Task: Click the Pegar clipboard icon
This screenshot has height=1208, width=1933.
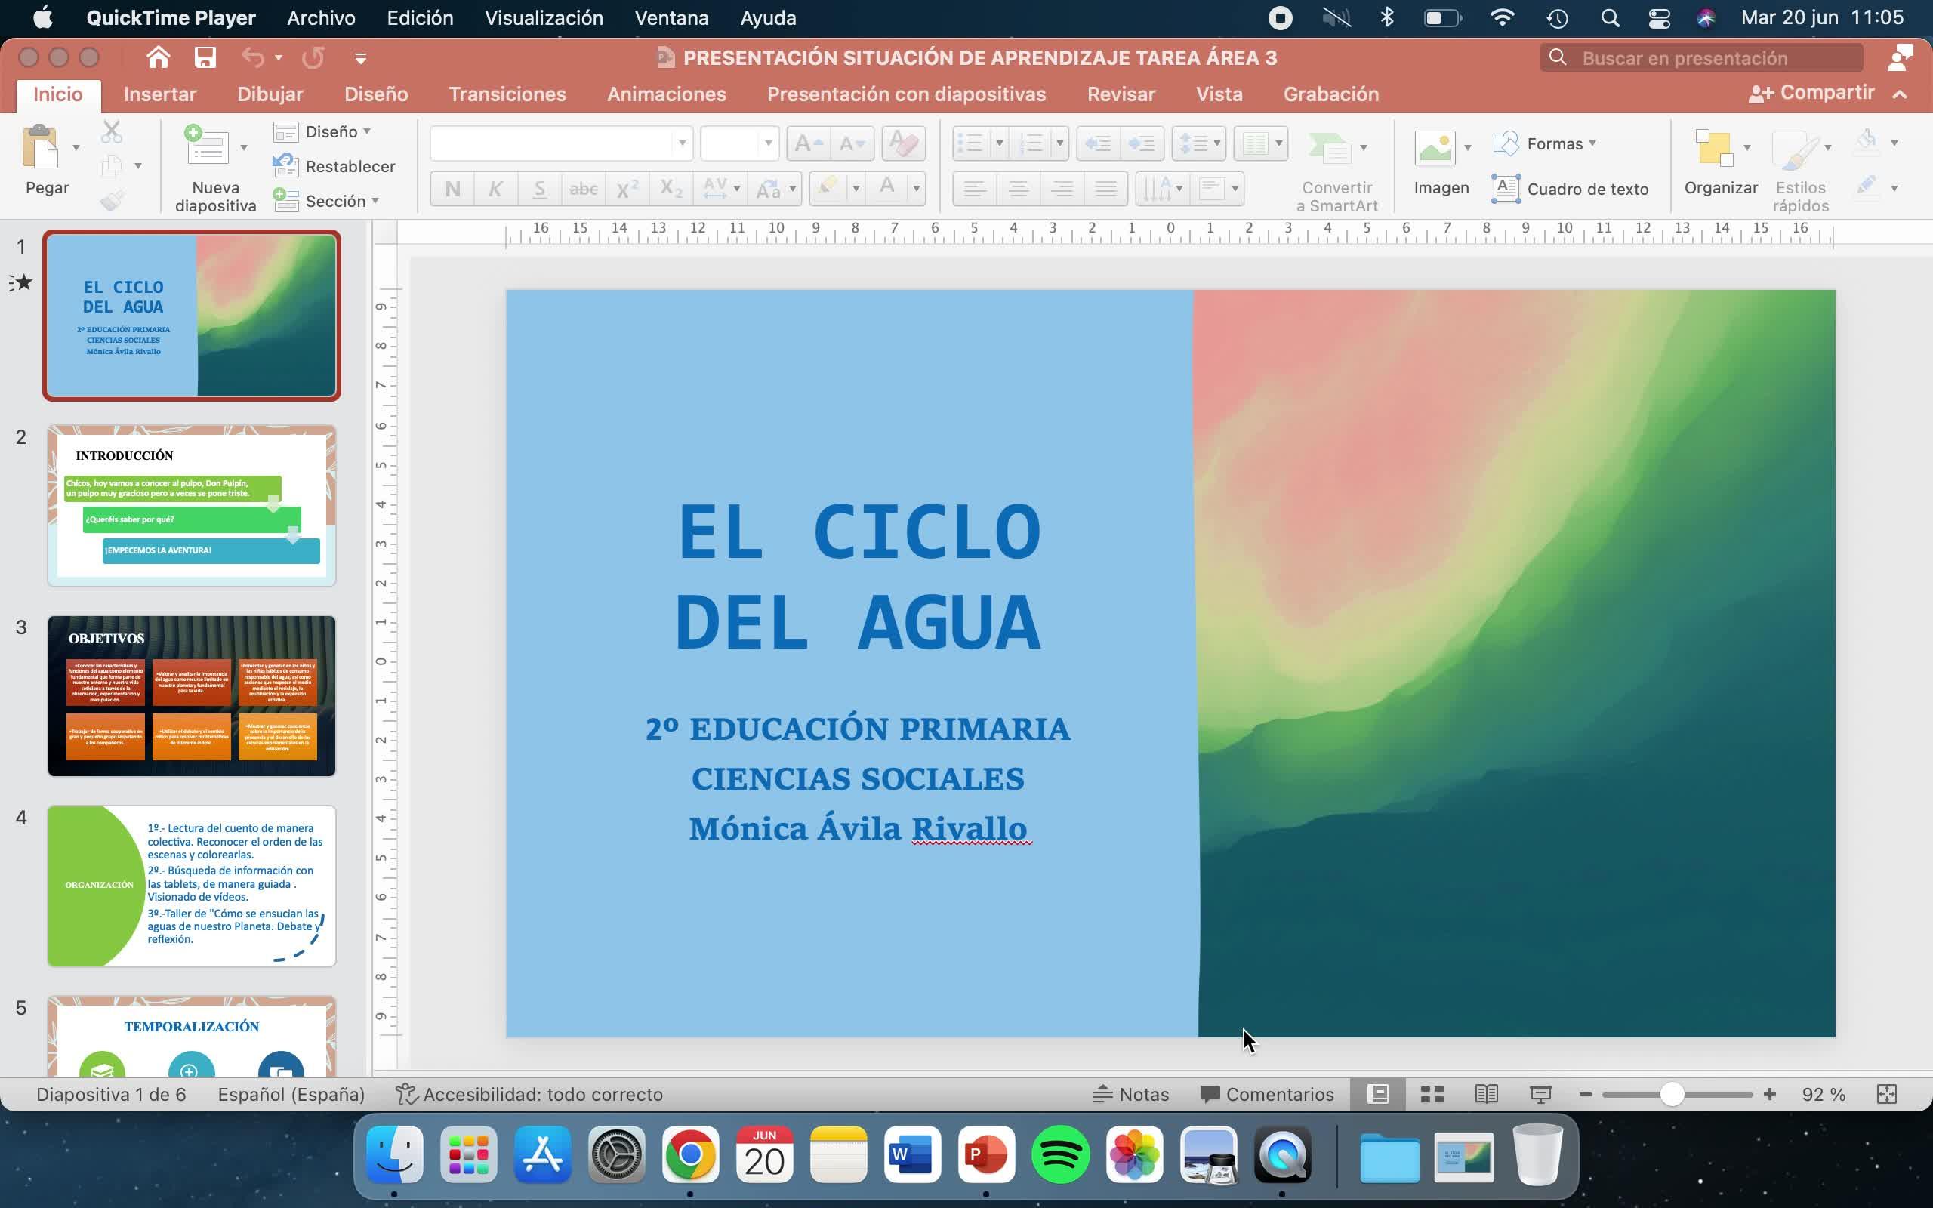Action: click(40, 147)
